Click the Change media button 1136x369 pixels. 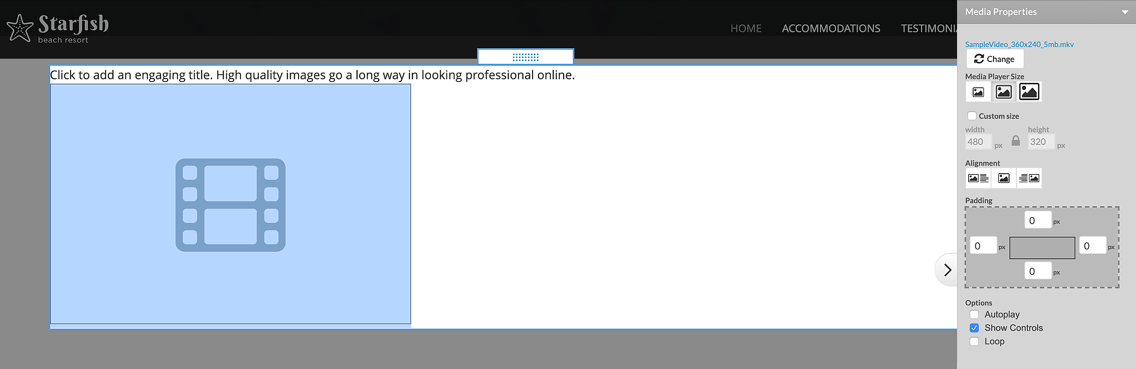(x=995, y=59)
